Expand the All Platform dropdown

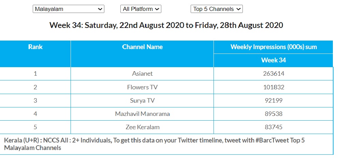click(x=141, y=9)
